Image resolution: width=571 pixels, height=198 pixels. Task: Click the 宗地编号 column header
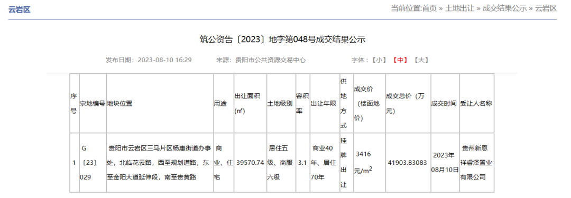point(93,104)
